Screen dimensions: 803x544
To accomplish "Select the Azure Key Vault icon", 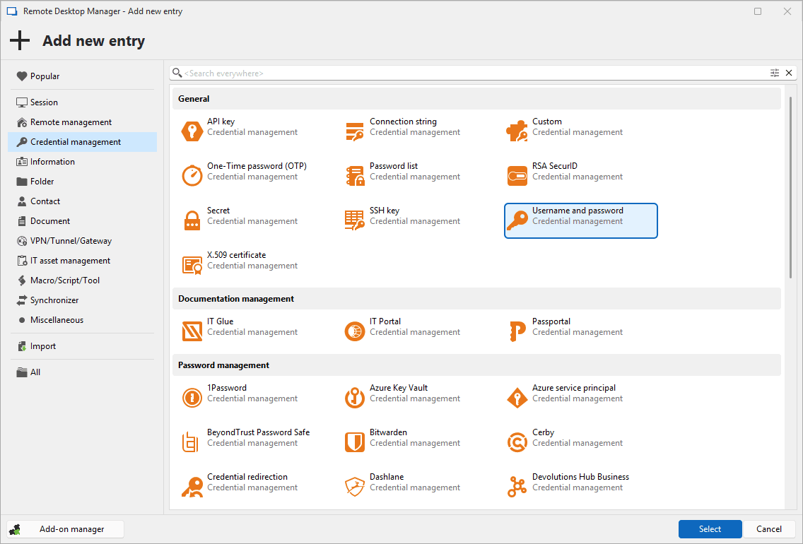I will point(355,398).
